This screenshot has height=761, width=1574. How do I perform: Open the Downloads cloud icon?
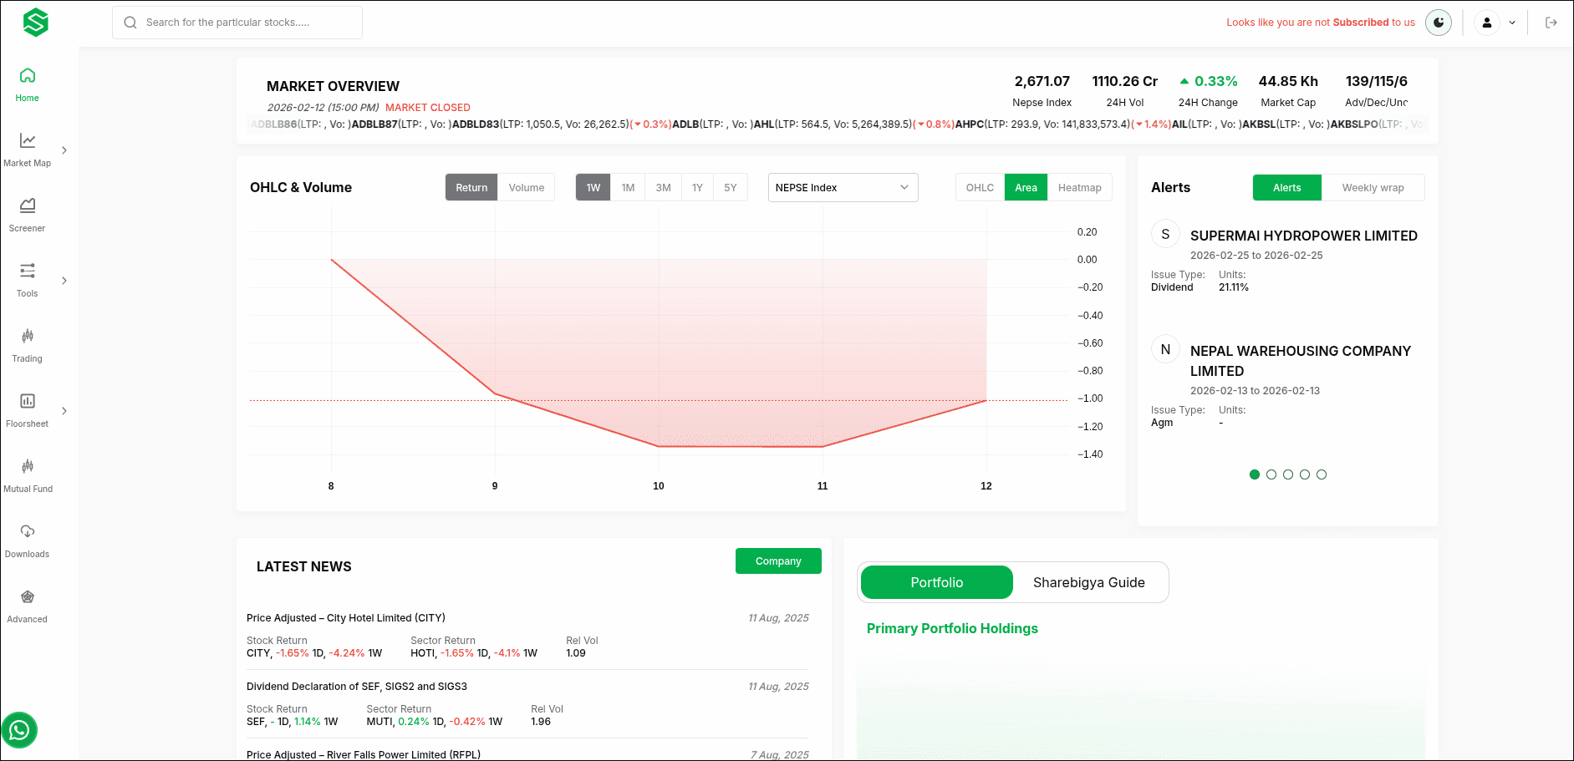pyautogui.click(x=28, y=531)
